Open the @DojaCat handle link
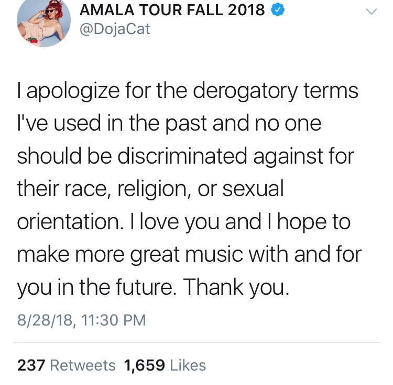Image resolution: width=393 pixels, height=385 pixels. (x=115, y=29)
